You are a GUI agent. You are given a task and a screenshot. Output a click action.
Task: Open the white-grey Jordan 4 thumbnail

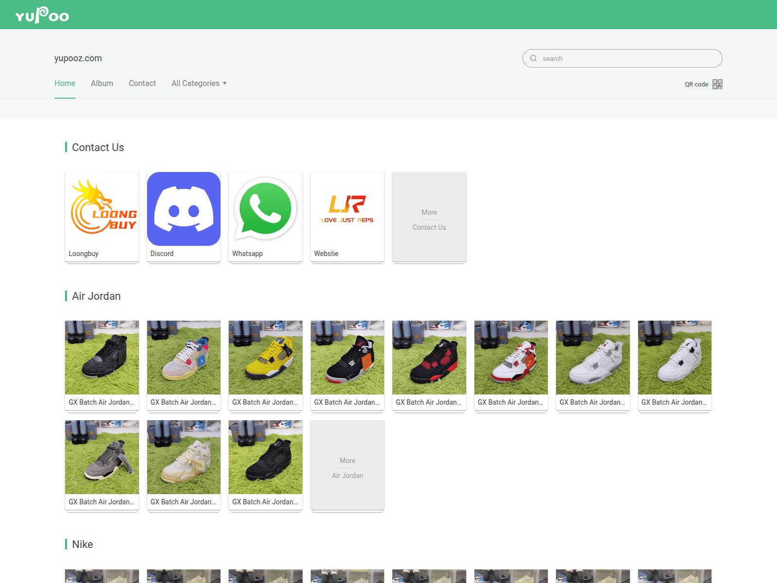[x=593, y=358]
